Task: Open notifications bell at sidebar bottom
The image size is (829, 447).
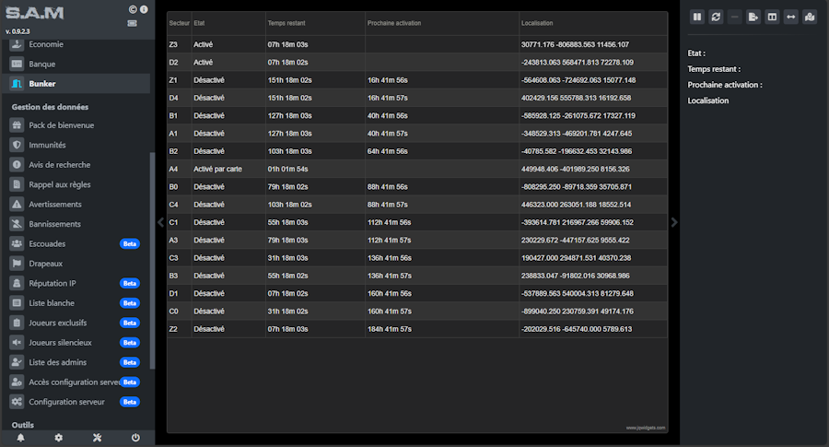Action: tap(20, 437)
